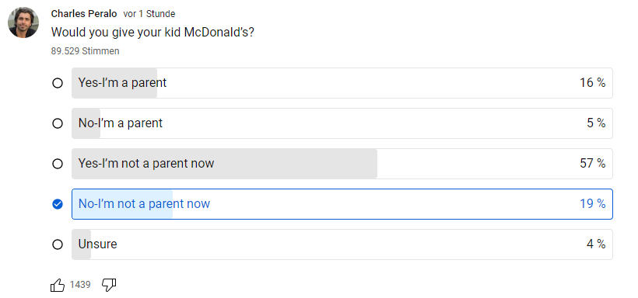Click the "Yes-I'm not a parent now" bar

click(x=342, y=164)
